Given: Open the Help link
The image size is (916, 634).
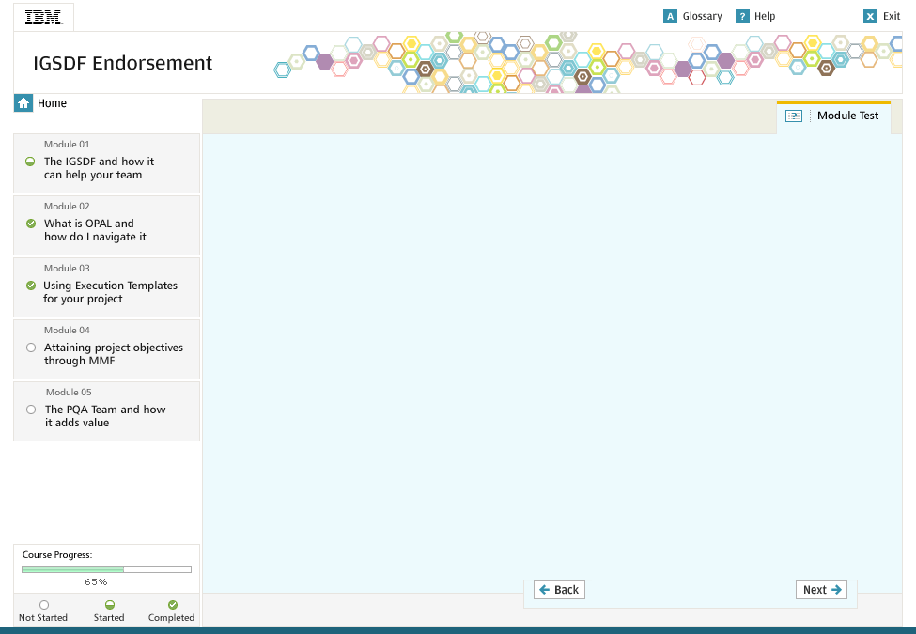Looking at the screenshot, I should coord(765,16).
